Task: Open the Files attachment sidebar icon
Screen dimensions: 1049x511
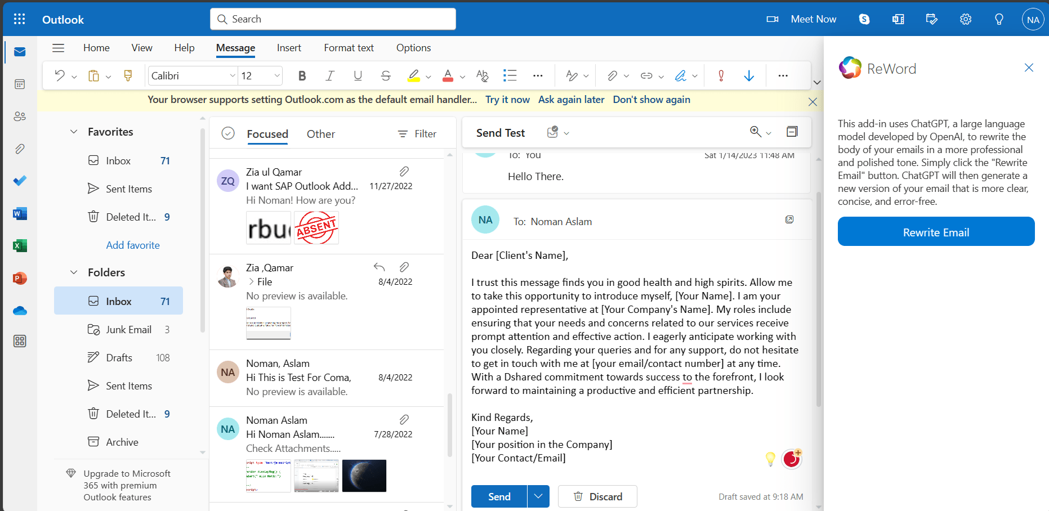Action: 20,149
